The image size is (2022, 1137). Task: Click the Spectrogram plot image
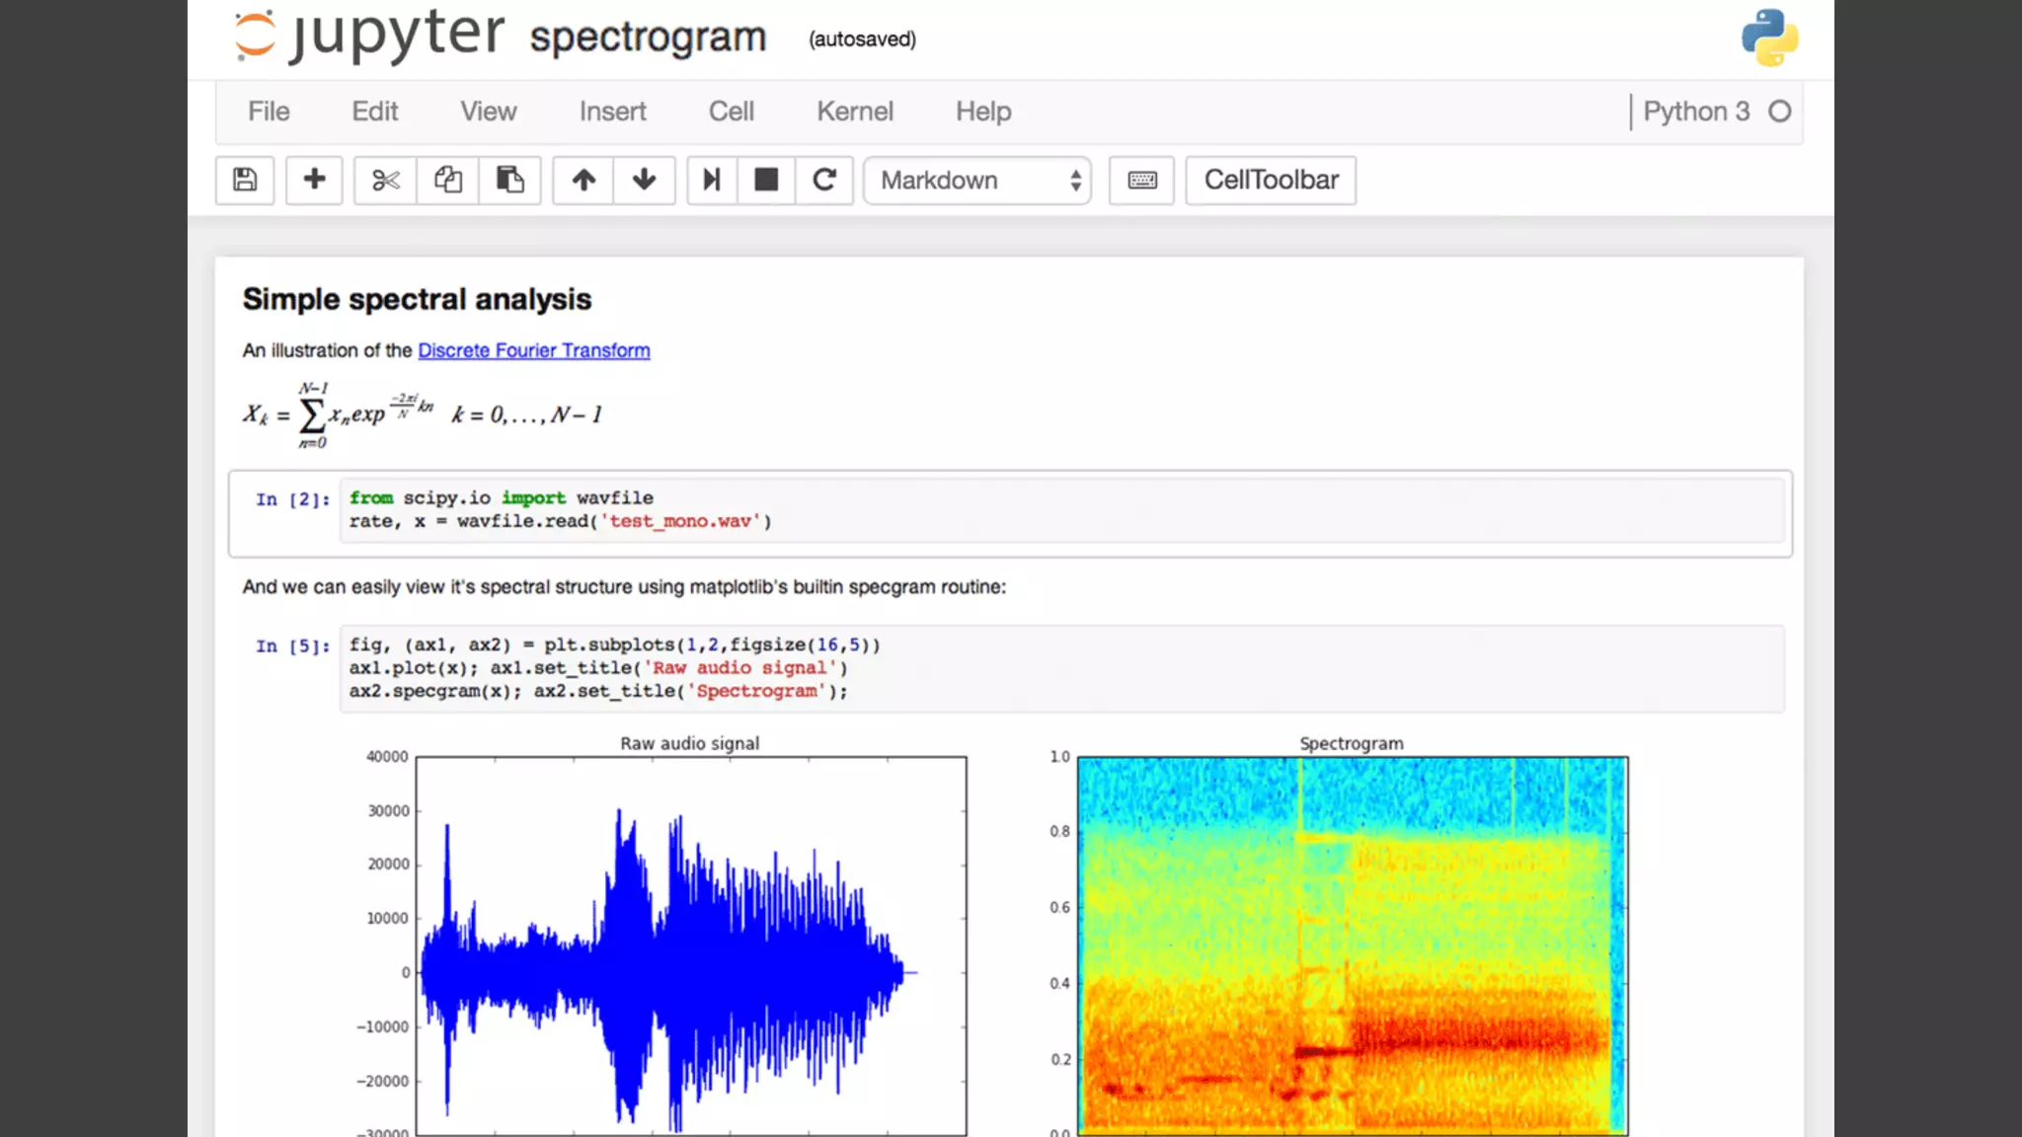(x=1353, y=946)
